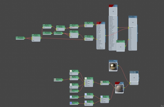Select the upper Composite map node header

89,78
